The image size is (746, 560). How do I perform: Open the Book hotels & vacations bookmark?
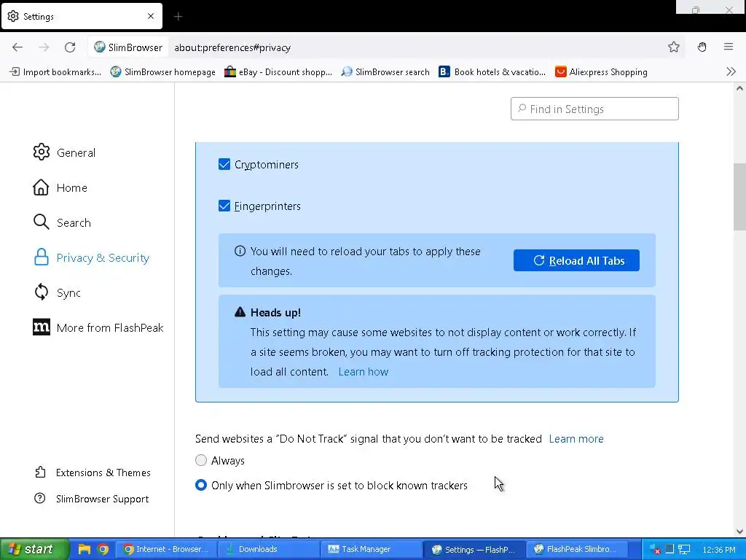[x=492, y=72]
